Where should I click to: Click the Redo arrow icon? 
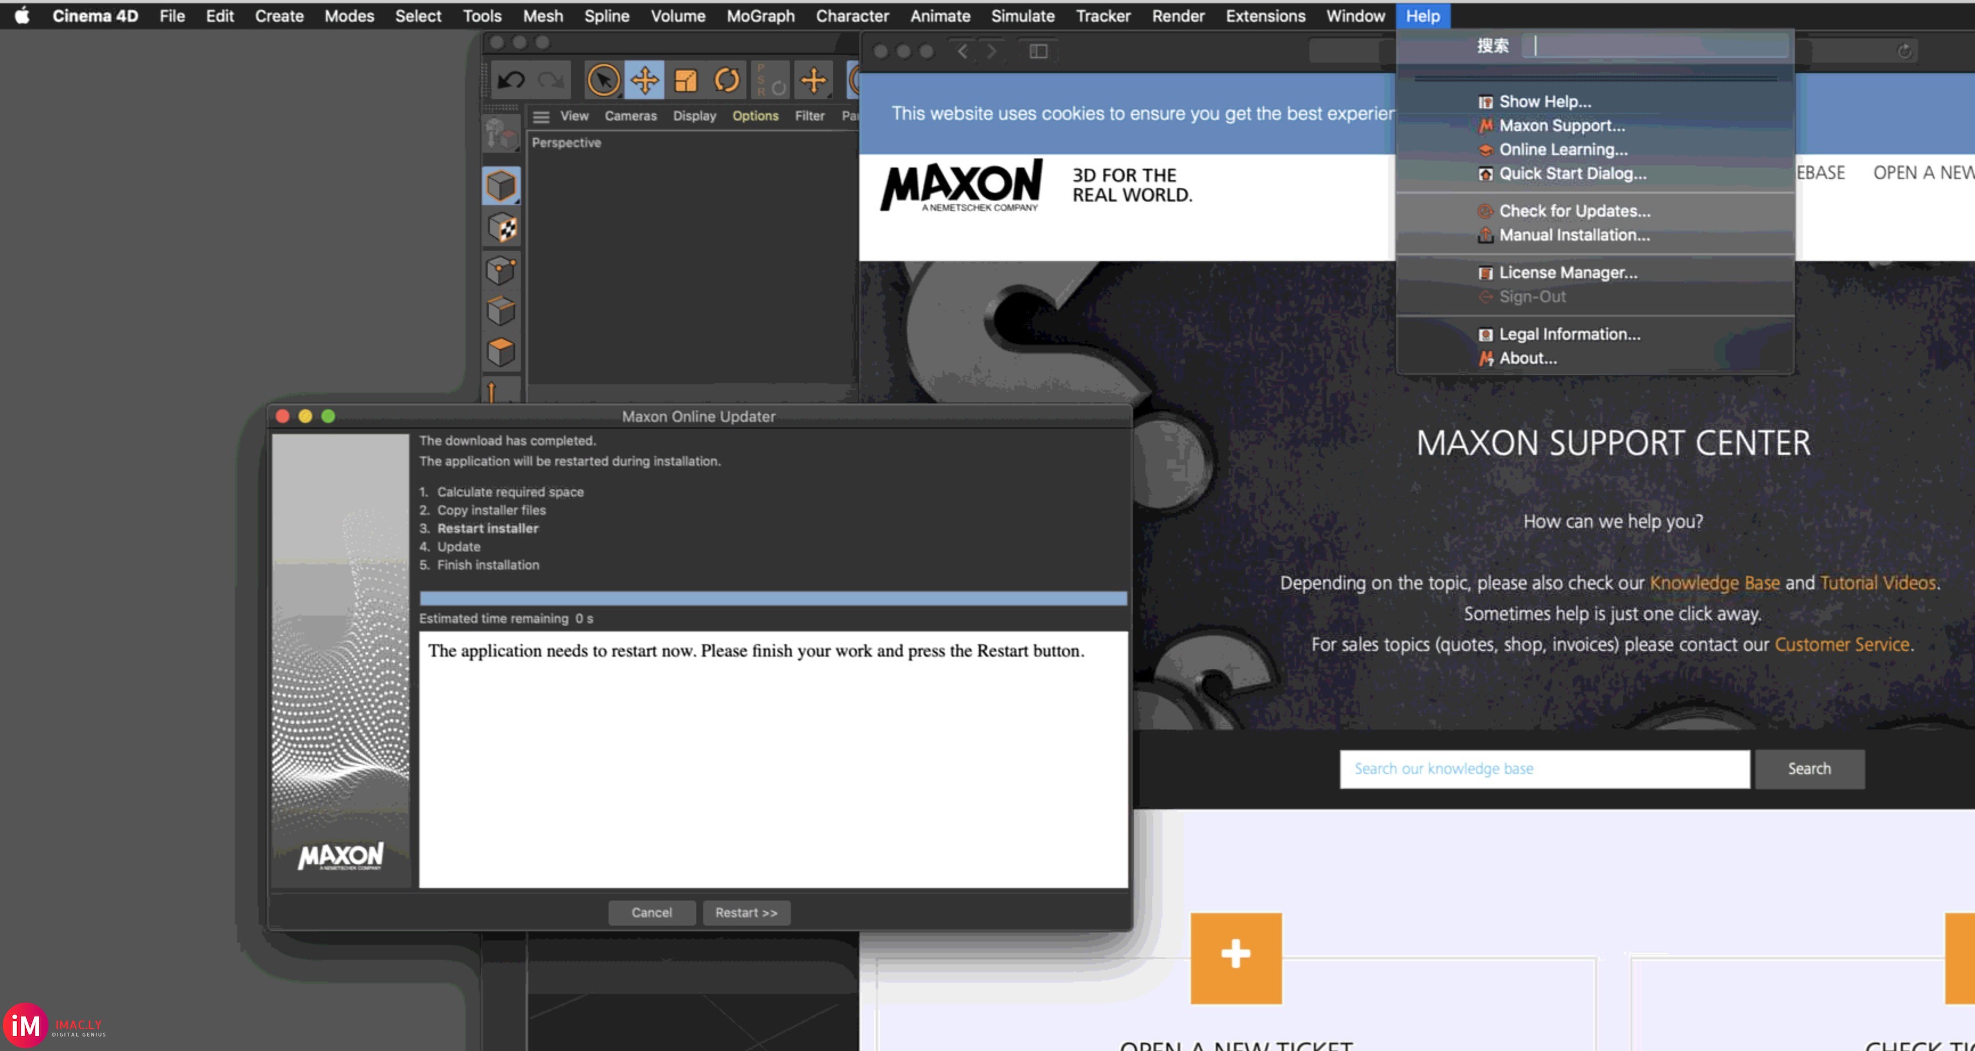coord(550,80)
